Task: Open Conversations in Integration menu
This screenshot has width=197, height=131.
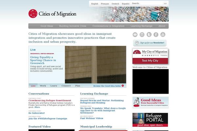Action: coord(108,26)
